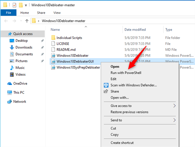Click the Forward navigation arrow
The width and height of the screenshot is (195, 147).
click(14, 21)
